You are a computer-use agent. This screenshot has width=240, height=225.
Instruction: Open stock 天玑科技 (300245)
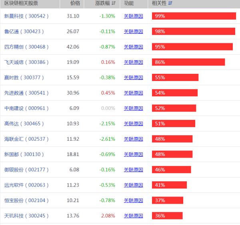click(26, 216)
